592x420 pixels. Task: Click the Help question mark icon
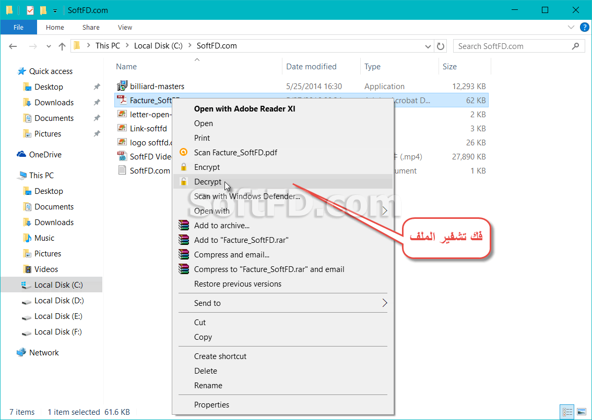click(584, 27)
